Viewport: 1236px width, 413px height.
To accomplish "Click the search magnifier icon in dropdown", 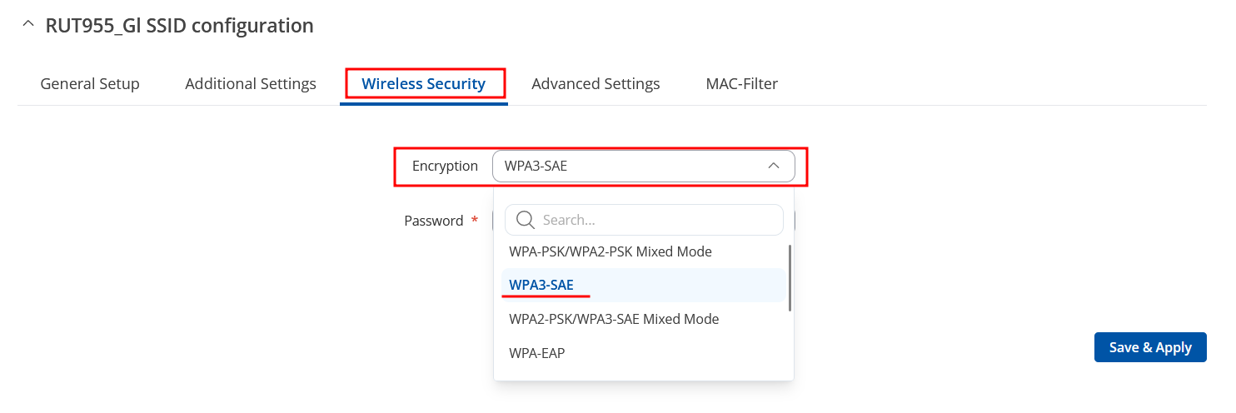I will tap(525, 220).
